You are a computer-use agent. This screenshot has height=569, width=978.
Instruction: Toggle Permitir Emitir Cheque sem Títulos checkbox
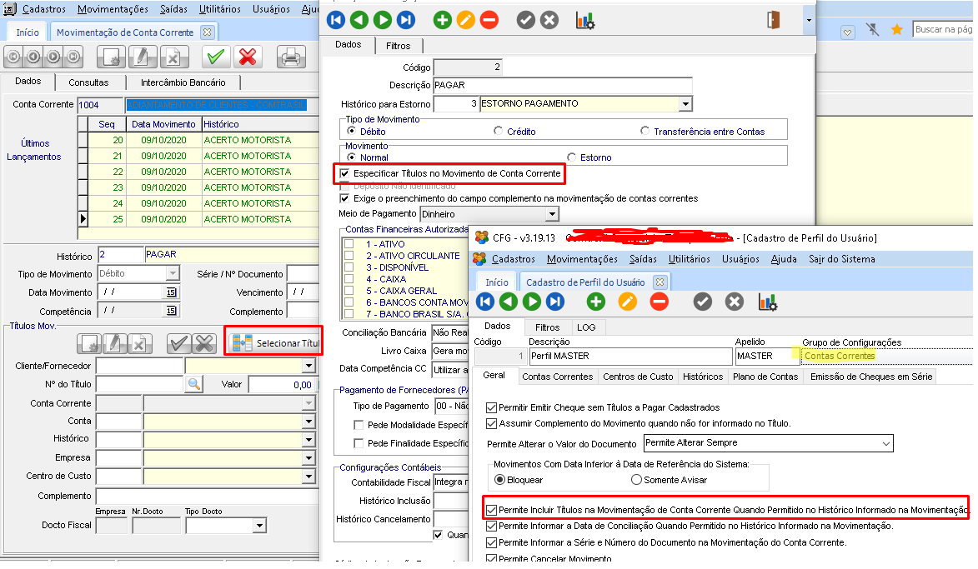tap(492, 408)
